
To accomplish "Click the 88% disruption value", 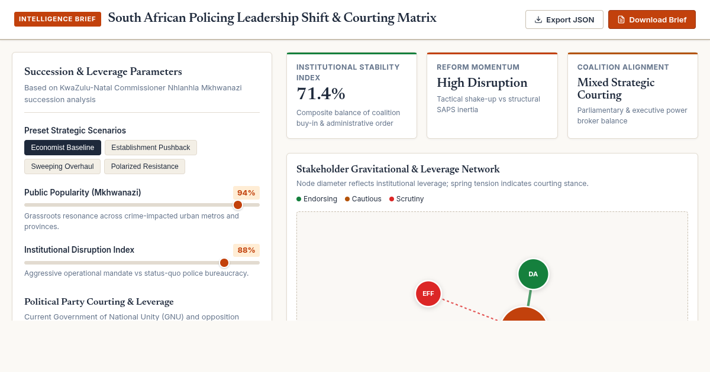I will (x=246, y=250).
